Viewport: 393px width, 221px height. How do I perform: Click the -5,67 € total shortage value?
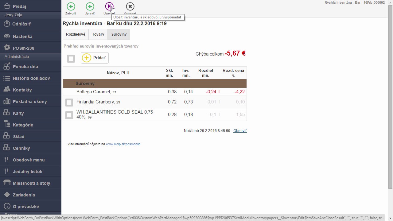tap(235, 53)
